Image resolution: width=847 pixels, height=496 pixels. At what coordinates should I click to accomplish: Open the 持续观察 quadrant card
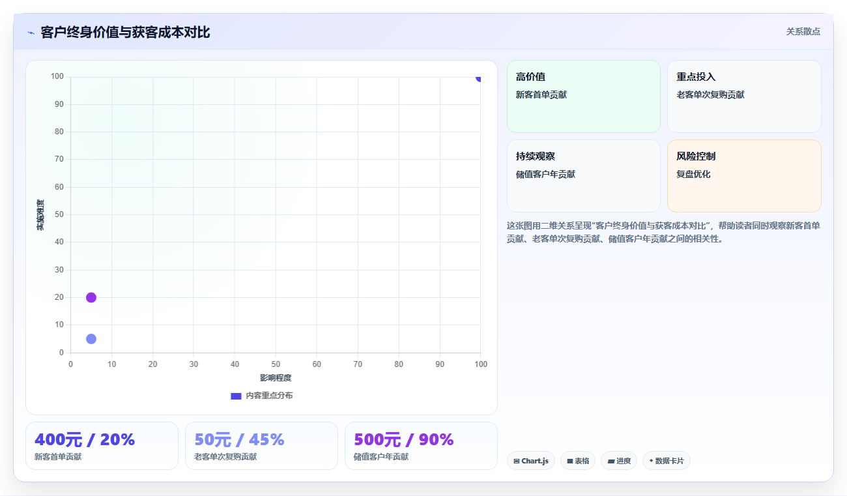[x=584, y=176]
